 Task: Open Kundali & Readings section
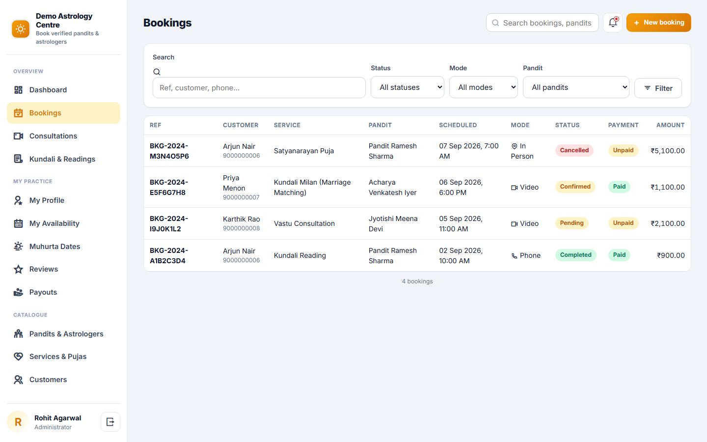pos(64,159)
